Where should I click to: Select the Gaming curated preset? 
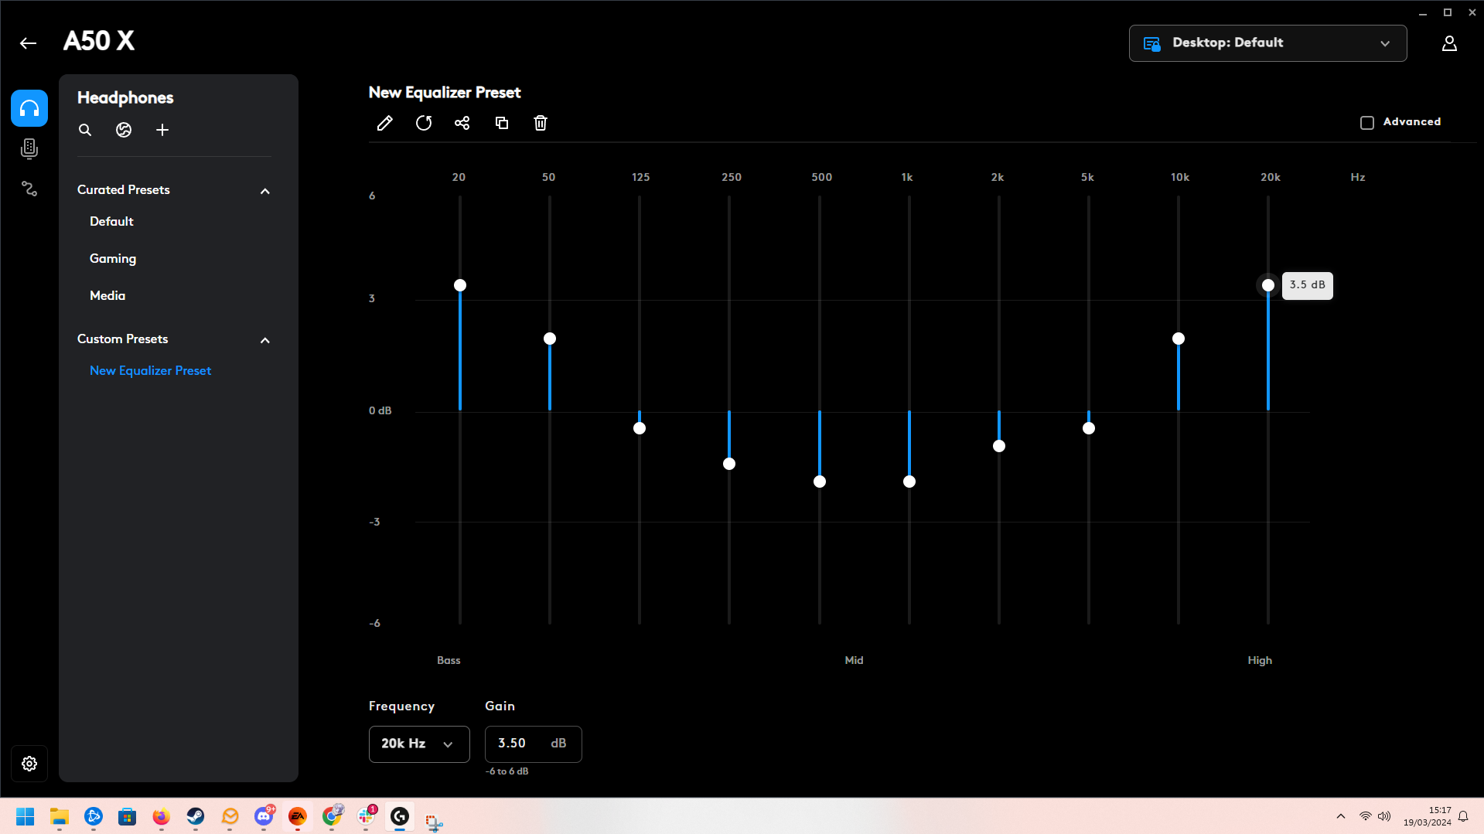tap(113, 258)
